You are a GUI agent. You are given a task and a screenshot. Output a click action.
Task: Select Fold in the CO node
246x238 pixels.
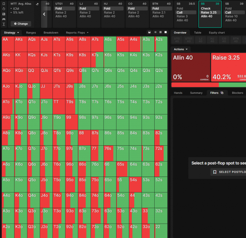tap(137, 8)
